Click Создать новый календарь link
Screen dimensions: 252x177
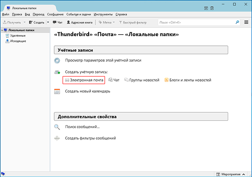[x=88, y=91]
